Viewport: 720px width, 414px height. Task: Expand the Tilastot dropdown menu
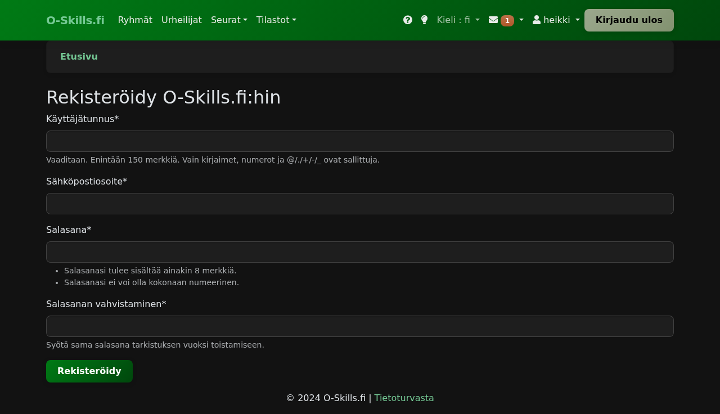[276, 20]
